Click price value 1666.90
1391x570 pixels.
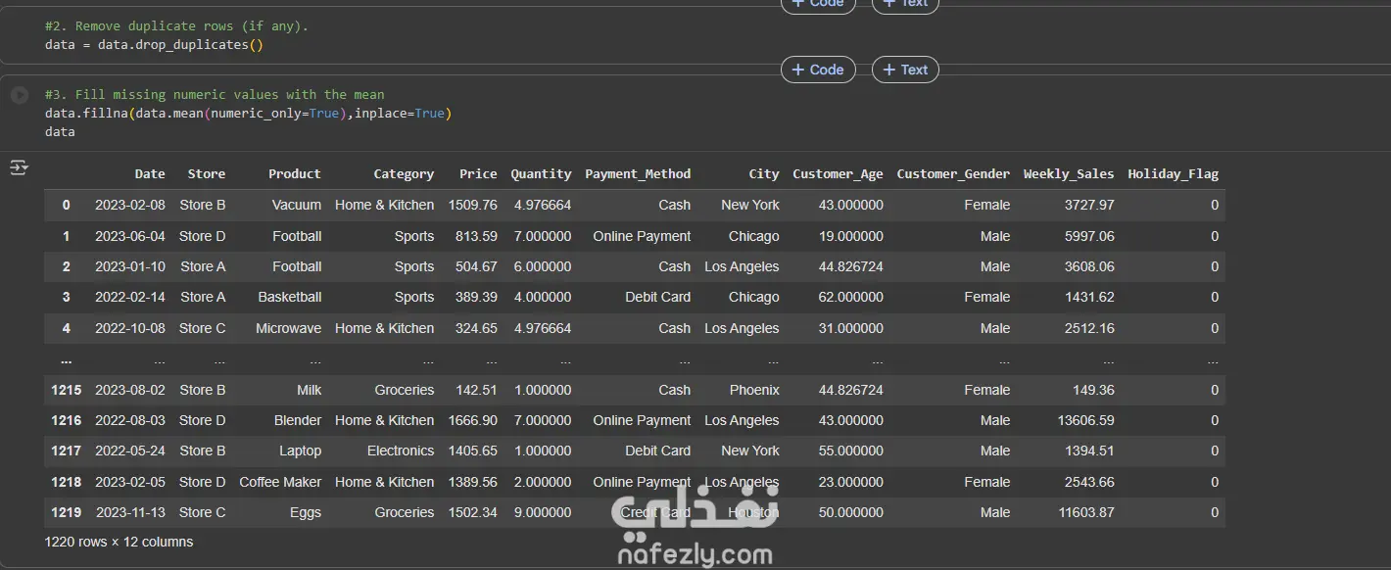coord(472,421)
